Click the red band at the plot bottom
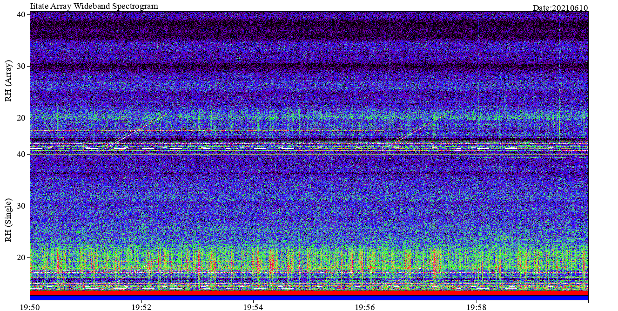The height and width of the screenshot is (311, 618). 309,293
